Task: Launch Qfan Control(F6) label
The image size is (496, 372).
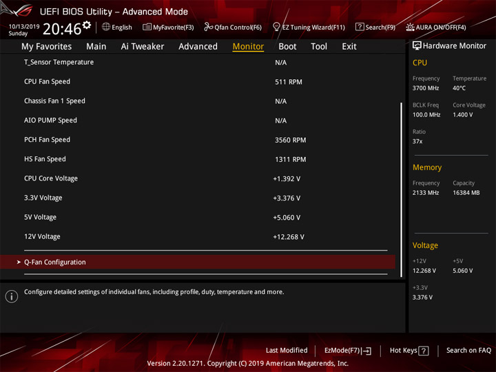Action: click(238, 27)
